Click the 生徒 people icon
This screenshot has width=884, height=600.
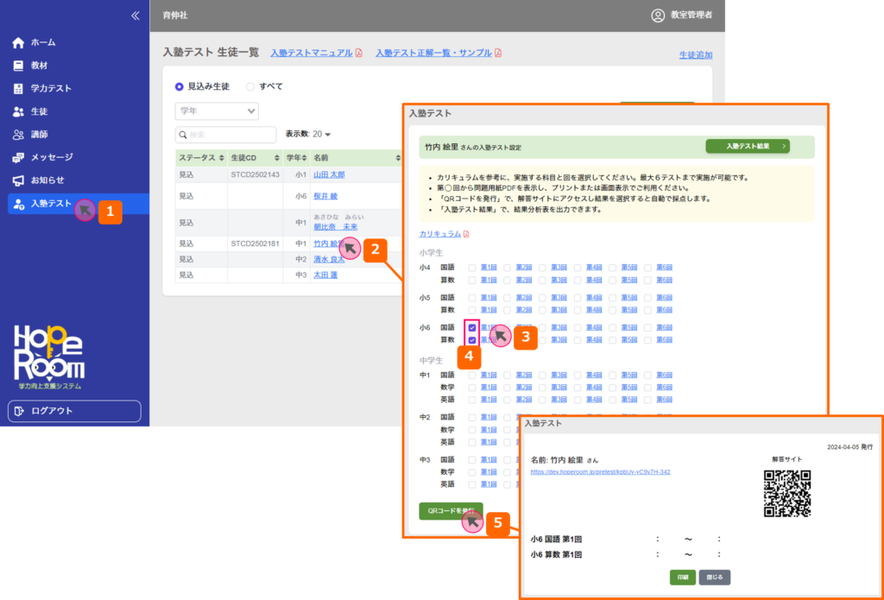(x=18, y=111)
